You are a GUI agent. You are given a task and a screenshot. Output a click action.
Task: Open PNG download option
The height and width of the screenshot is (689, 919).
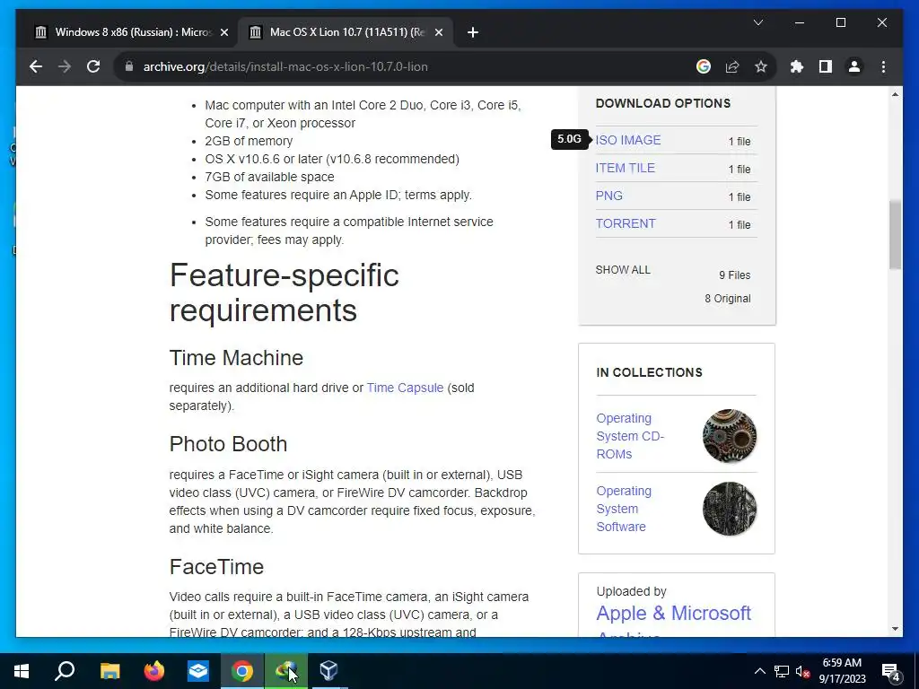click(609, 196)
